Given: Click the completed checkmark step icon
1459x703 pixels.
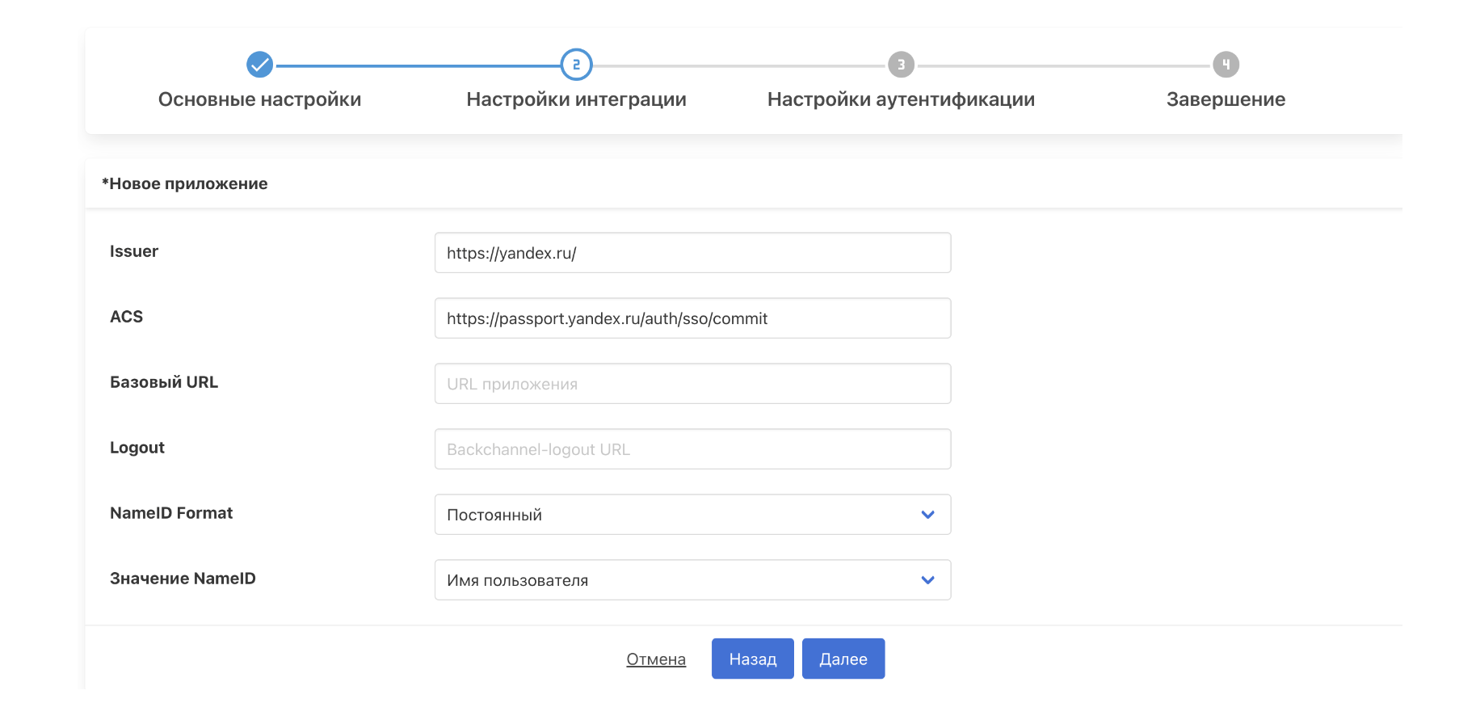Looking at the screenshot, I should pyautogui.click(x=259, y=65).
